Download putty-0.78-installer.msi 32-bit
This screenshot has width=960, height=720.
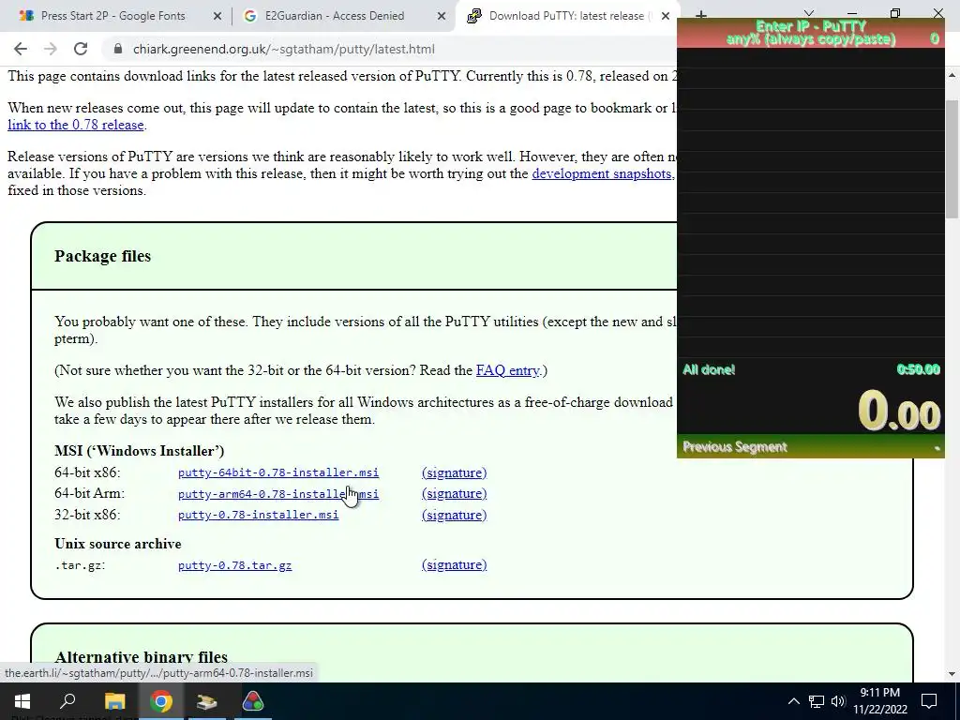258,515
